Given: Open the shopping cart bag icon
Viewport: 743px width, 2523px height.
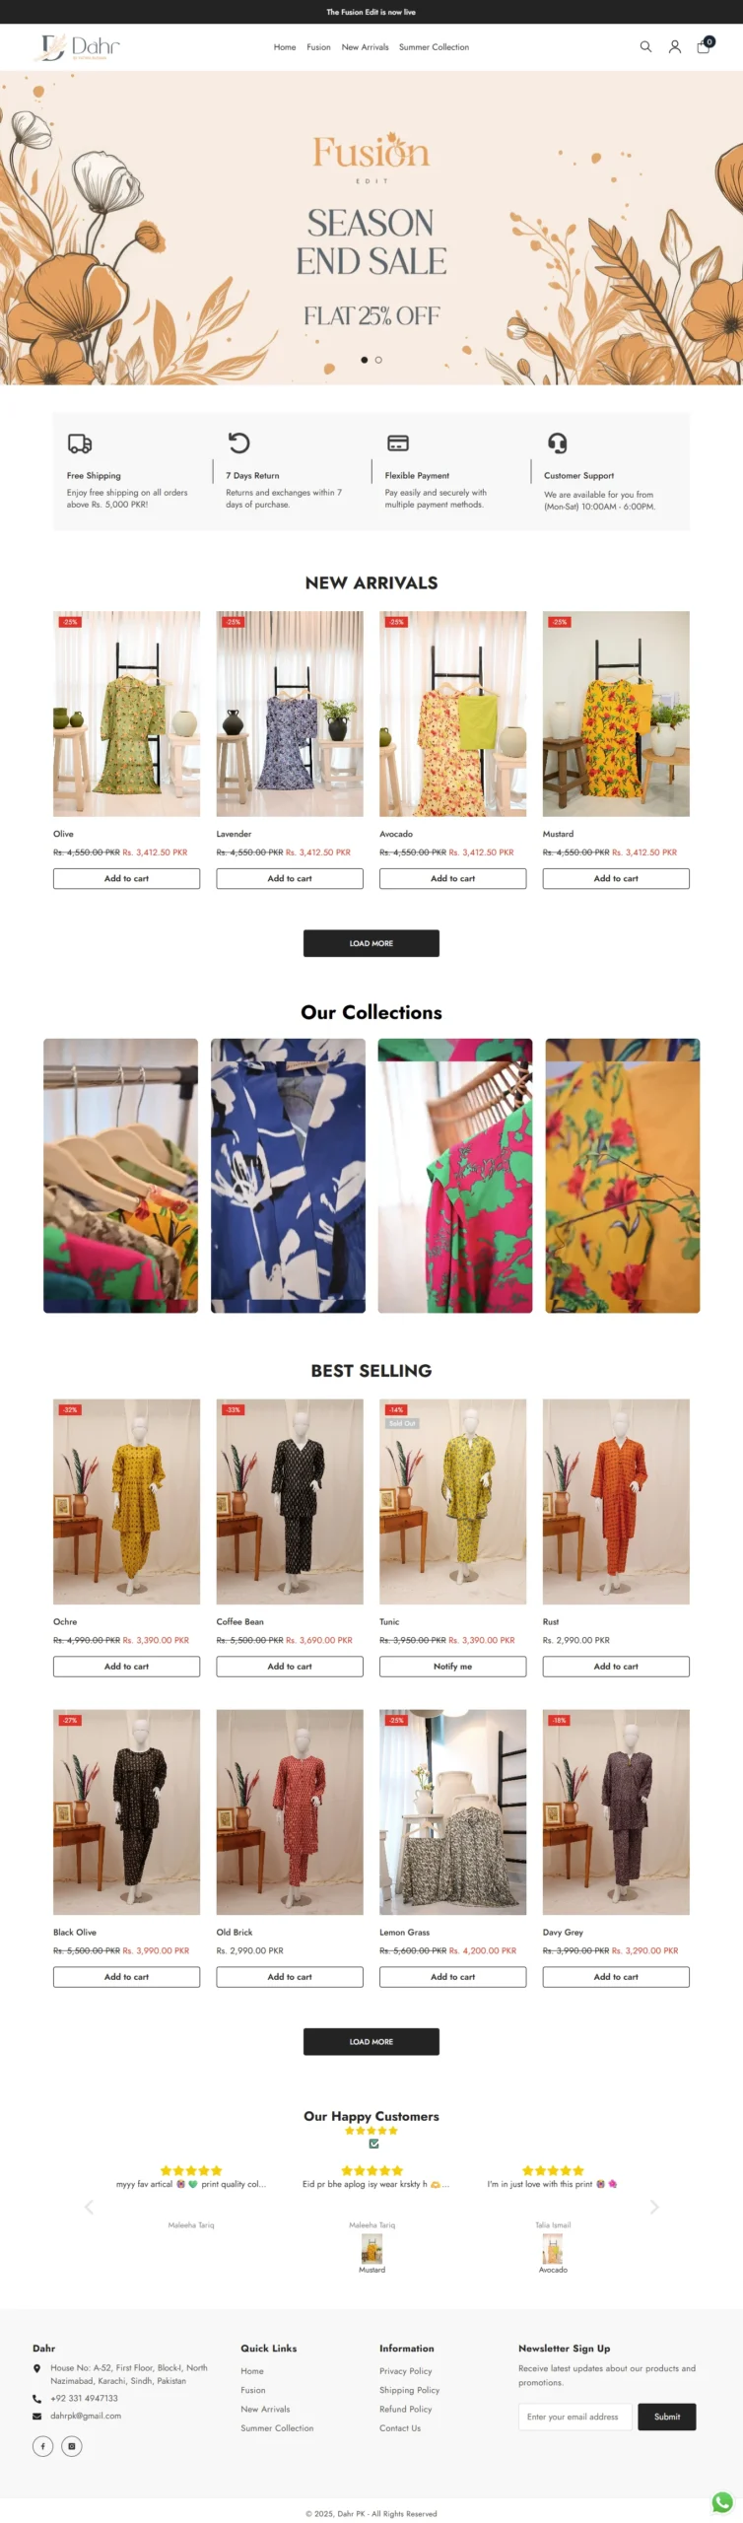Looking at the screenshot, I should click(x=704, y=46).
